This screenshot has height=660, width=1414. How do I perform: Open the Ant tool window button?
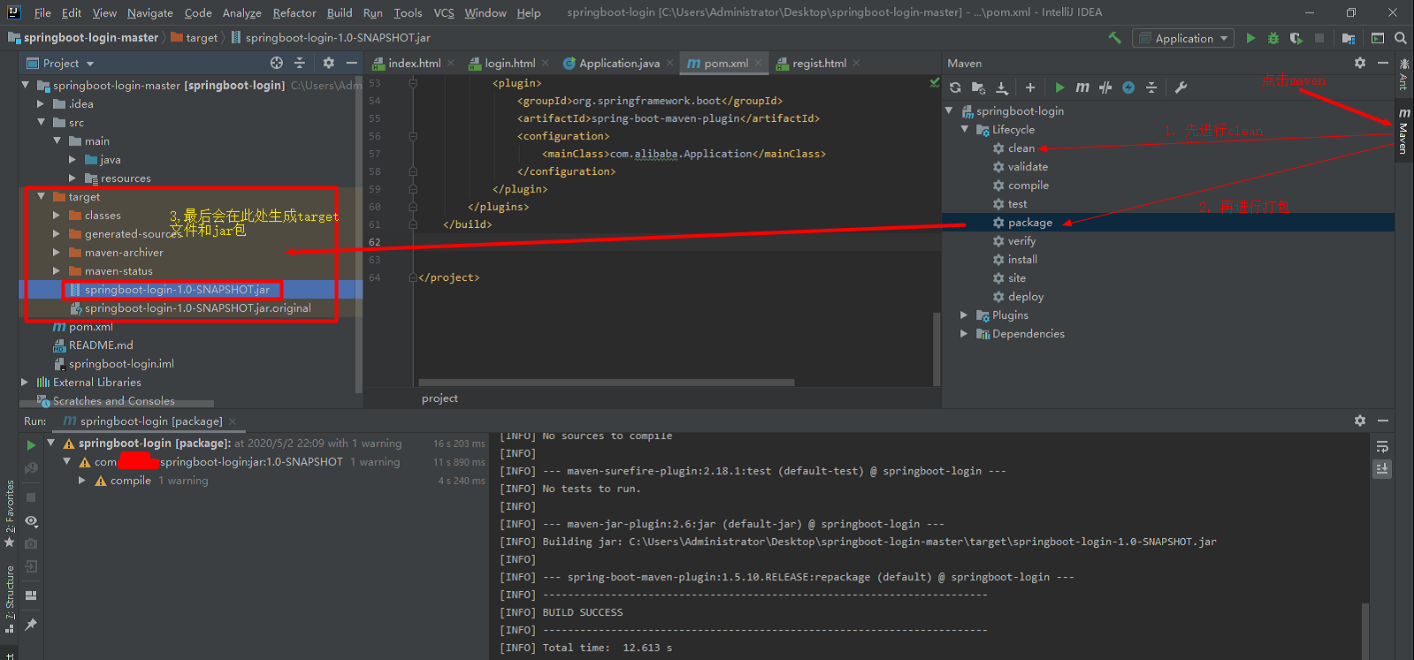click(1404, 73)
